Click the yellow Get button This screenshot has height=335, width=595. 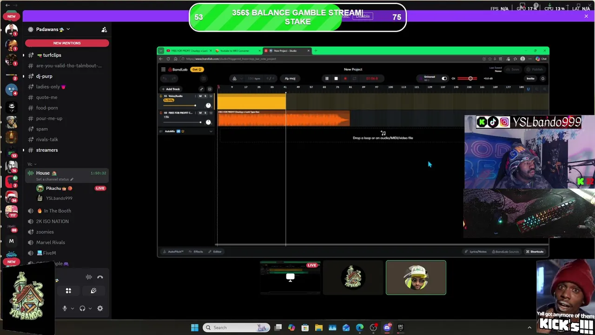(197, 69)
